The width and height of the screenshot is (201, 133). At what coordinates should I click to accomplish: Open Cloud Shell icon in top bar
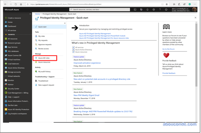(x=135, y=9)
